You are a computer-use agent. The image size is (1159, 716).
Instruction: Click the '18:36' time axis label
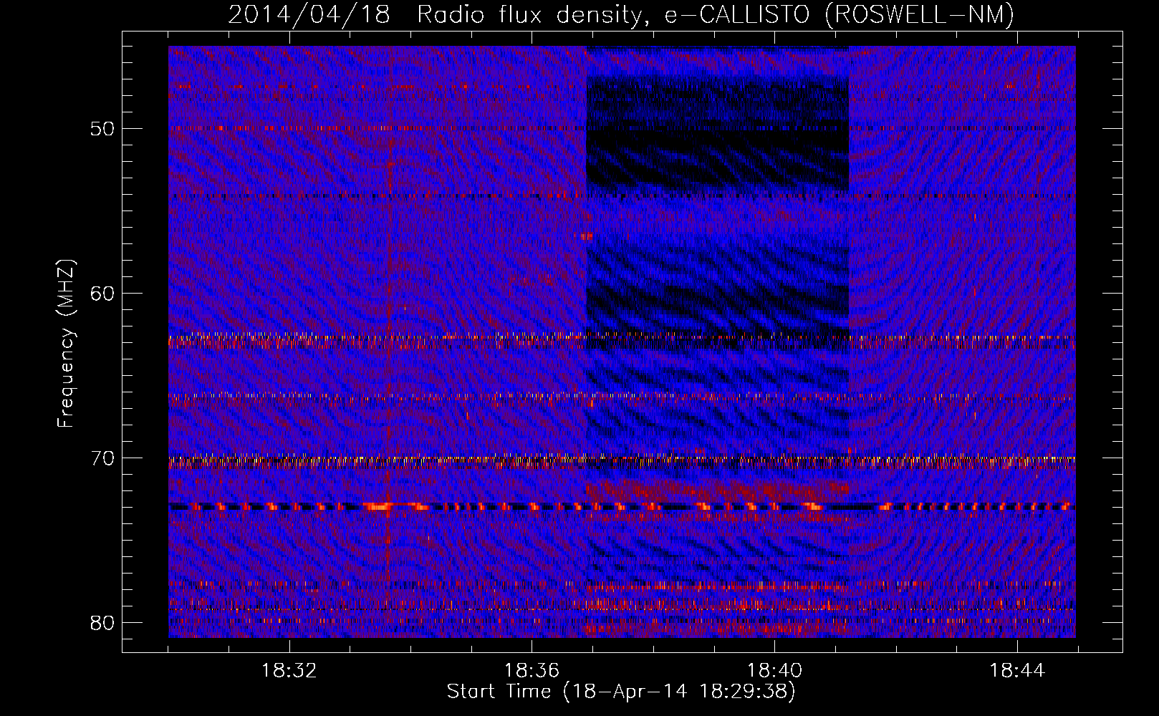(x=532, y=671)
